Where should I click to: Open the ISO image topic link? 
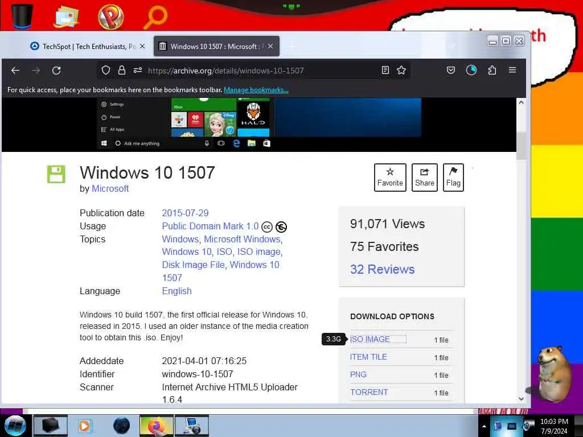[259, 252]
